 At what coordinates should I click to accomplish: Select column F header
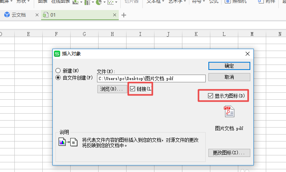pos(56,34)
